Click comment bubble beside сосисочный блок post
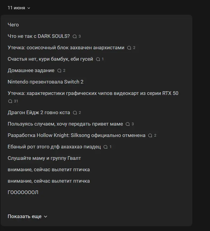Screen dimensions: 210x231 pyautogui.click(x=129, y=48)
